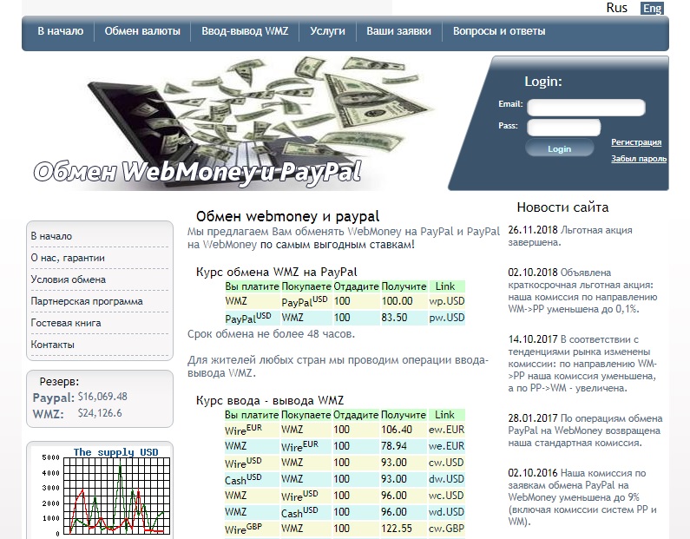Click the 122.55 value in WireGBP row
The image size is (690, 539).
coord(397,529)
